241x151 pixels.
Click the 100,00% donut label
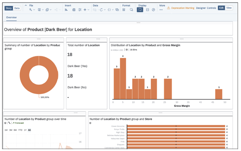(x=45, y=97)
